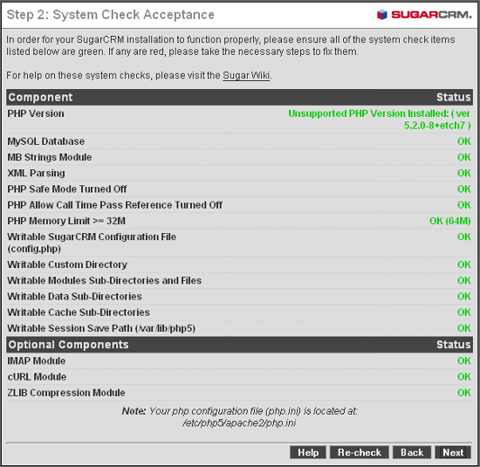480x467 pixels.
Task: Click the cURL Module label
Action: pos(37,377)
